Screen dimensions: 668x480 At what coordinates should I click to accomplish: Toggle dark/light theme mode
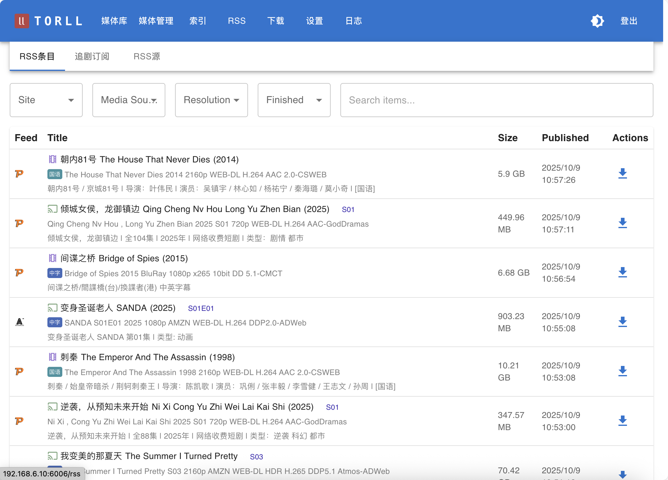[597, 21]
